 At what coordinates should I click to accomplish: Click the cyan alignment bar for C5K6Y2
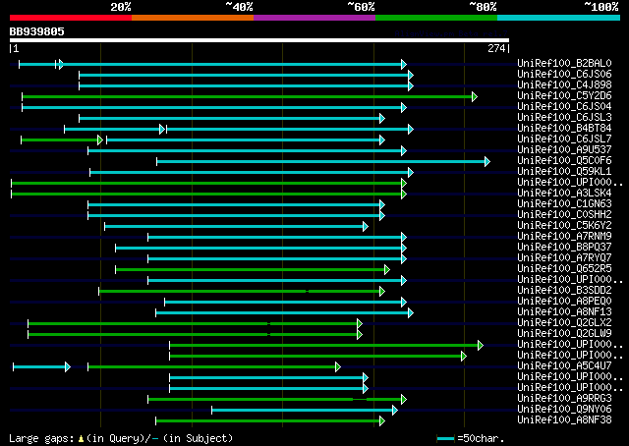[234, 227]
